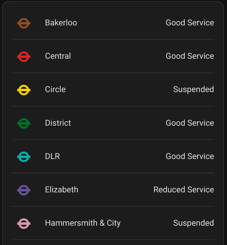Select the DLR label
Viewport: 227px width, 245px height.
pos(52,156)
